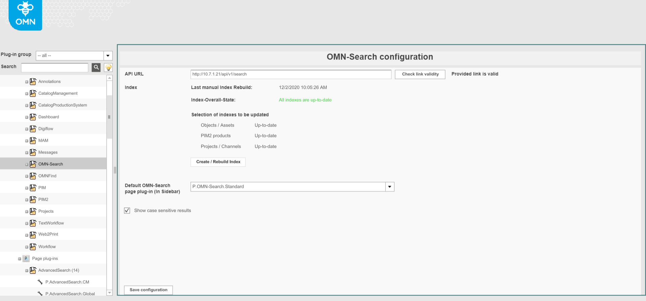This screenshot has height=301, width=646.
Task: Click the tree vertical scrollbar thumb
Action: pos(109,117)
